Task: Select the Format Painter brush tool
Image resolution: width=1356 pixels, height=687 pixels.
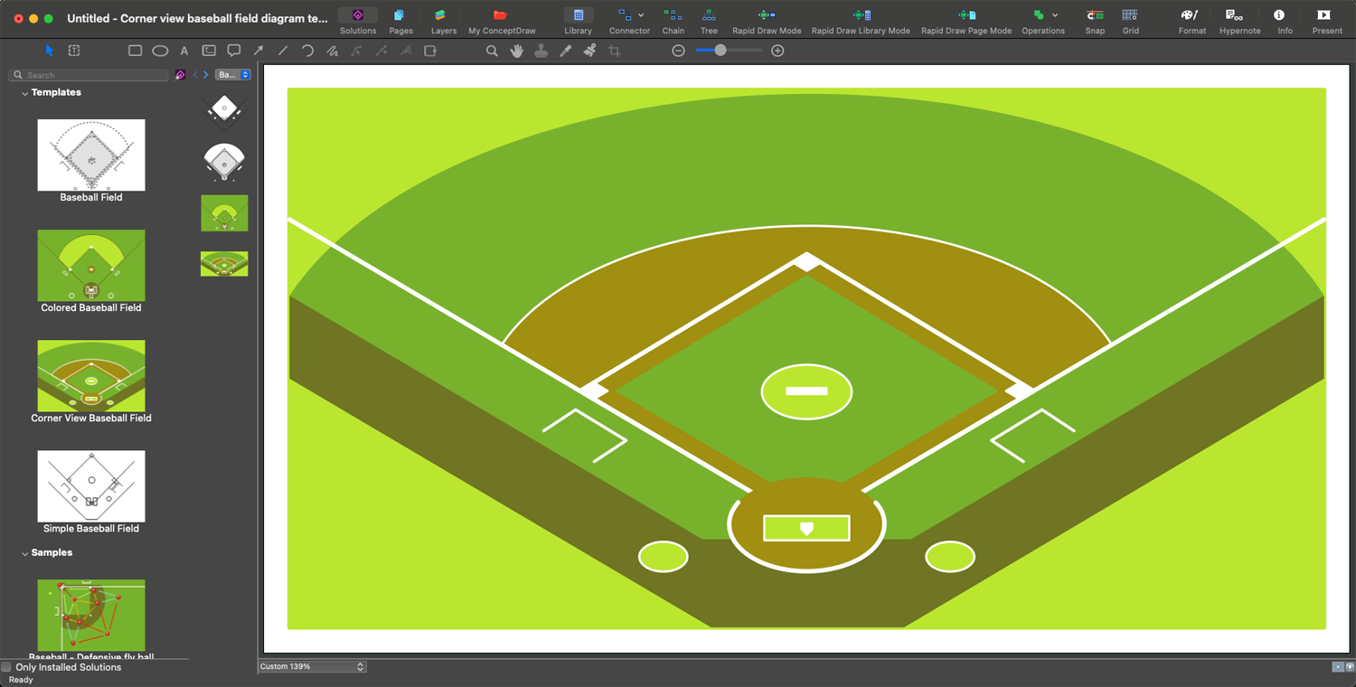Action: point(589,51)
